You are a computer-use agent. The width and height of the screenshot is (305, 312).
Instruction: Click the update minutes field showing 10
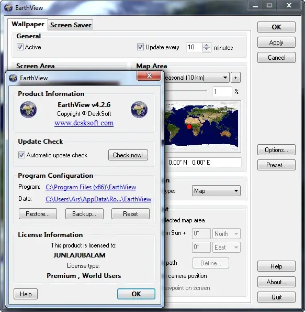(195, 47)
